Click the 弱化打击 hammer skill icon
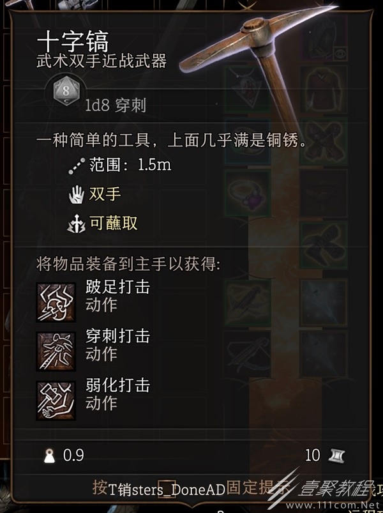The height and width of the screenshot is (513, 383). [56, 401]
